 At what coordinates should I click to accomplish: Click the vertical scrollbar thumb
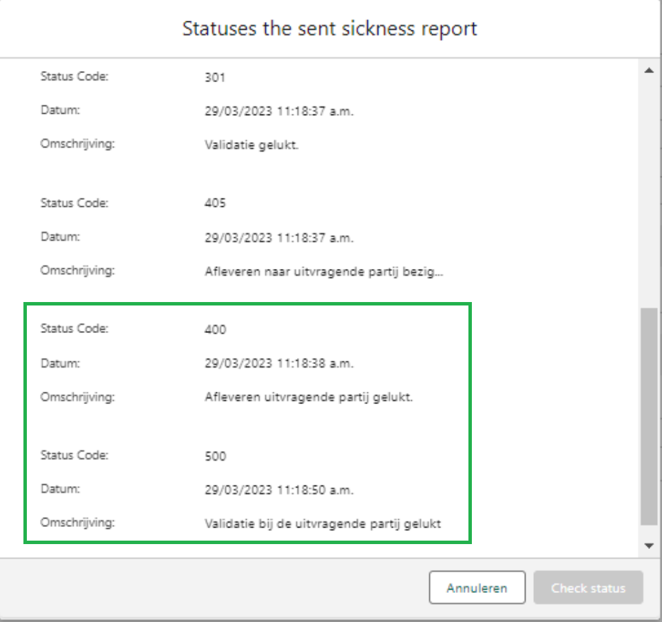pos(650,417)
